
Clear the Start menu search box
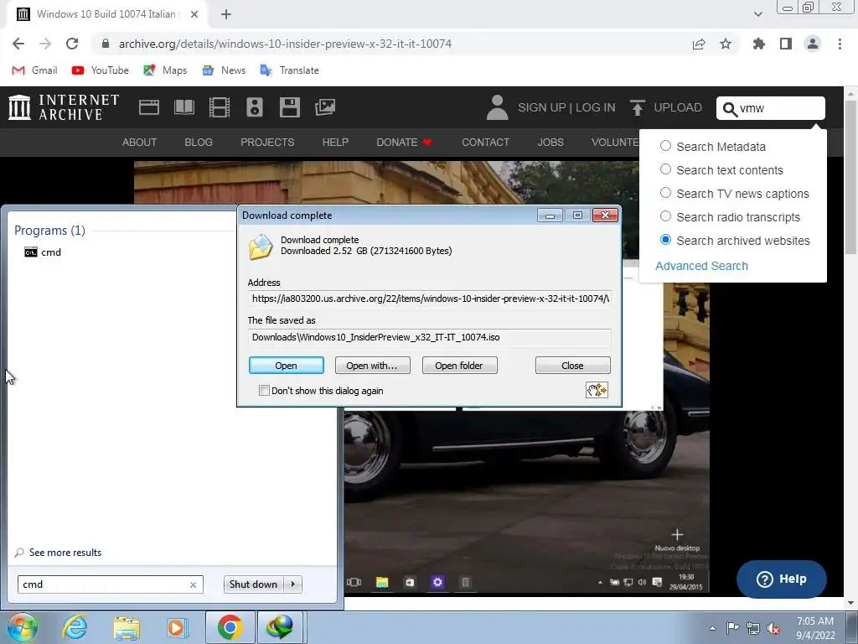point(193,584)
